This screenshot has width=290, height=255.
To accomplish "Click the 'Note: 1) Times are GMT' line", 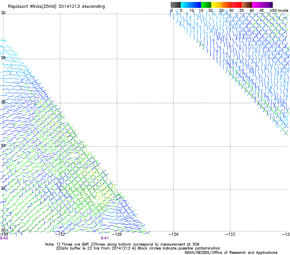I will (x=122, y=244).
